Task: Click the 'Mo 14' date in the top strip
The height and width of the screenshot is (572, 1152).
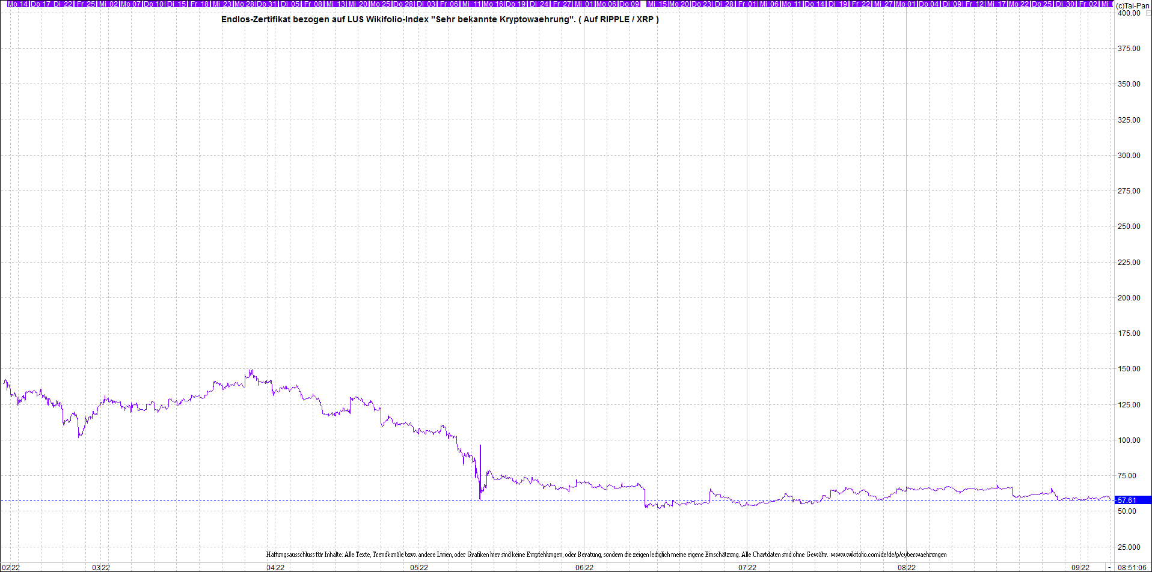Action: coord(18,4)
